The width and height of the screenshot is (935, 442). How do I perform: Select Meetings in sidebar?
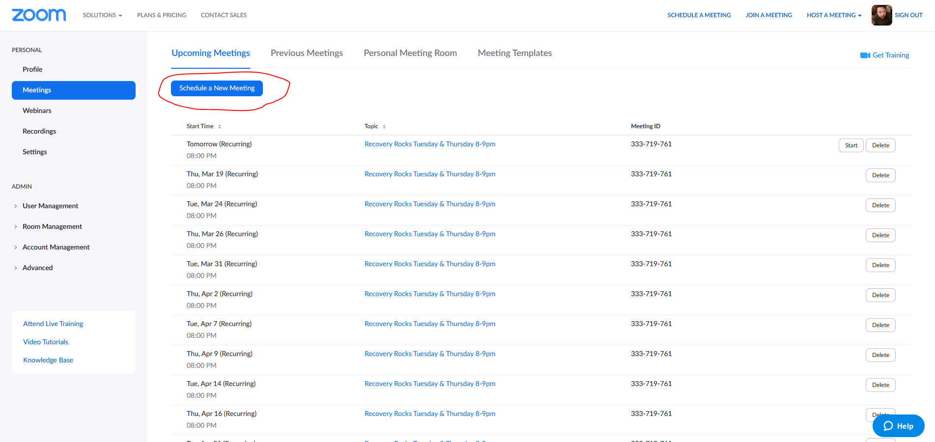click(x=74, y=90)
